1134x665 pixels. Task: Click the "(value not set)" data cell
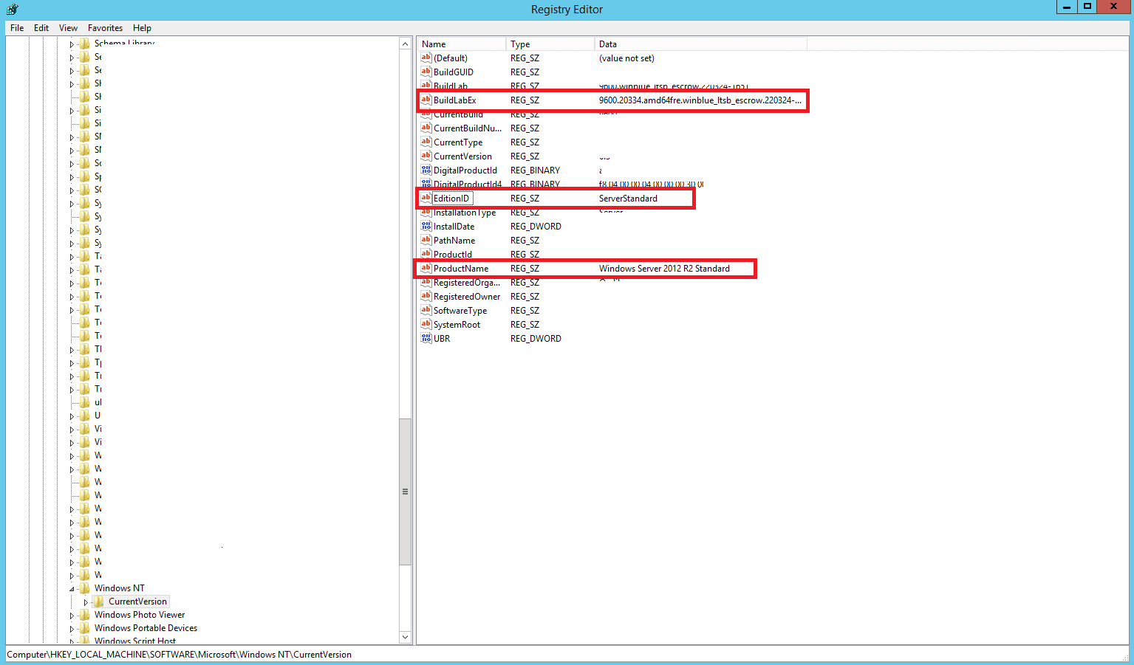[x=626, y=58]
